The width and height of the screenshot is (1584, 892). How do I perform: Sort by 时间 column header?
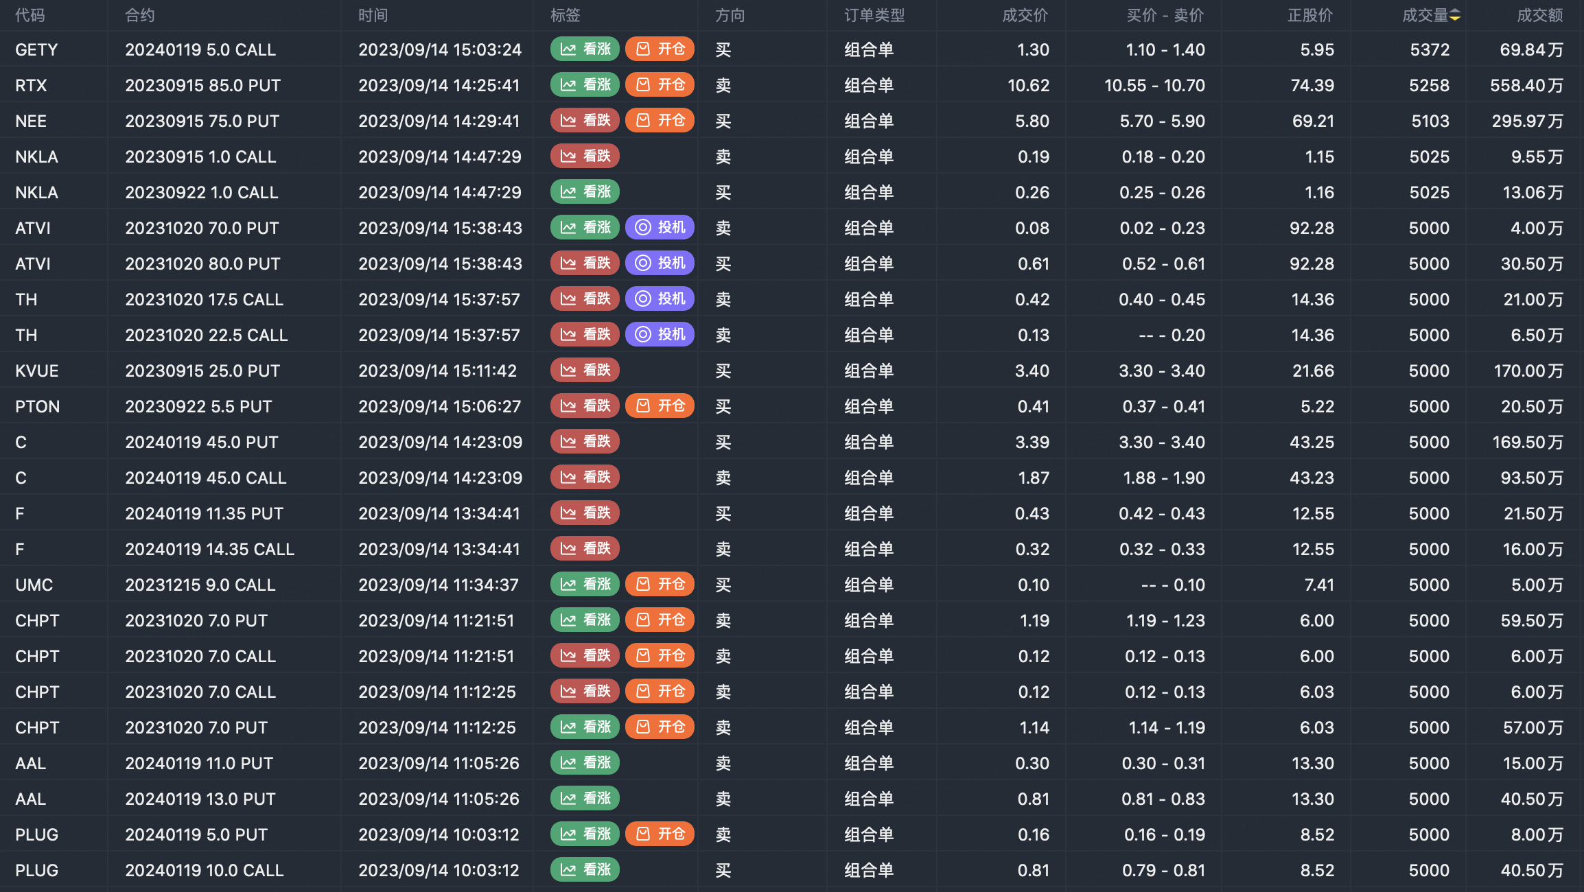373,15
